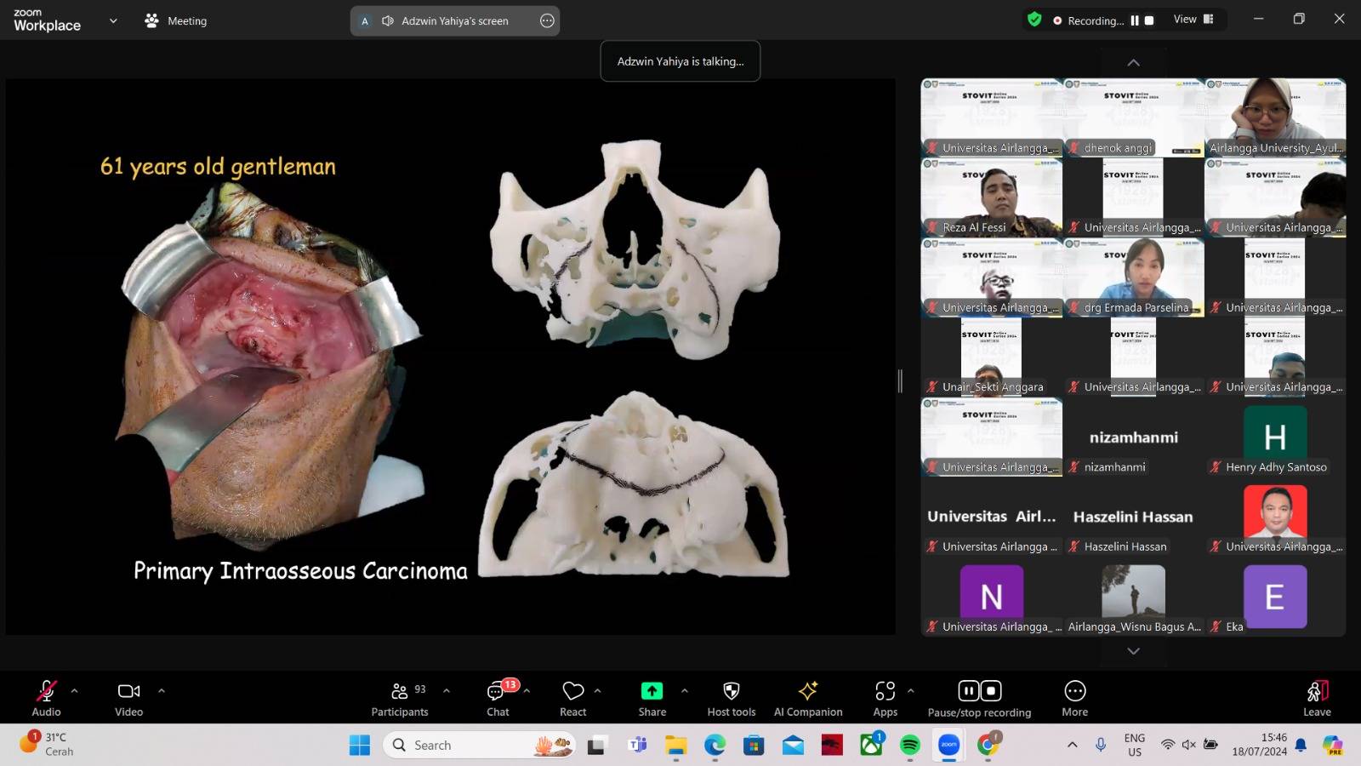Expand React options chevron
Viewport: 1361px width, 766px height.
point(597,691)
